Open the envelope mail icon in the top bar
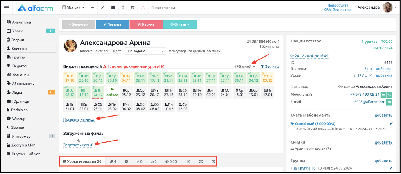The width and height of the screenshot is (401, 174). [113, 8]
